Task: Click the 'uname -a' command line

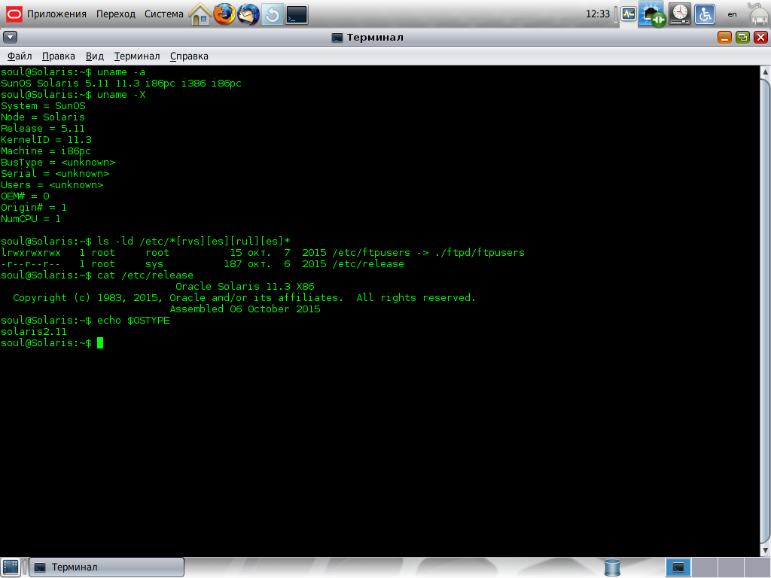Action: click(73, 72)
